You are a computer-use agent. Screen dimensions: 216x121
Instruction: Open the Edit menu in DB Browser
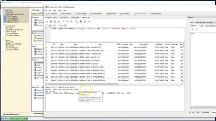[50, 10]
